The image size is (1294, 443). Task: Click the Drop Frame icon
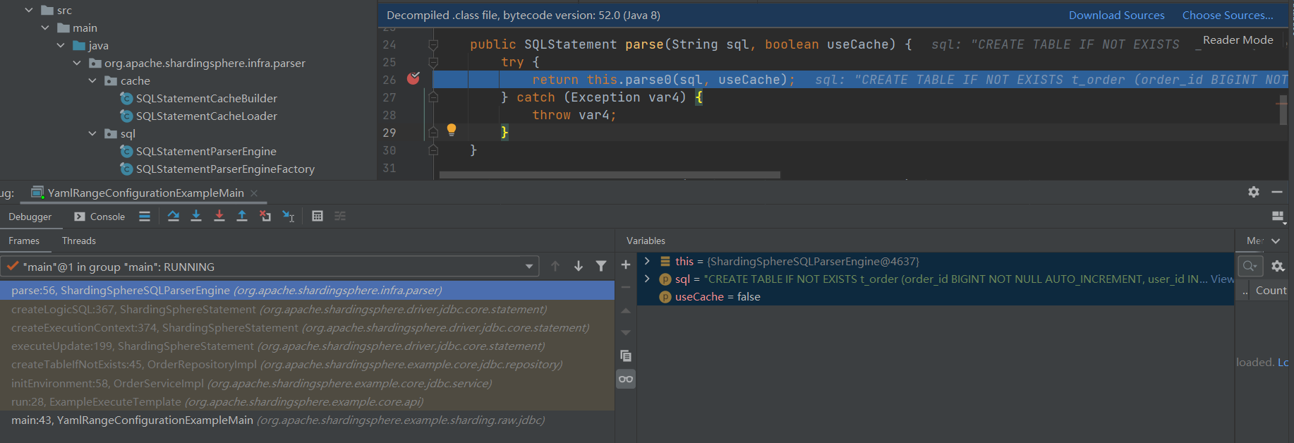[x=265, y=217]
